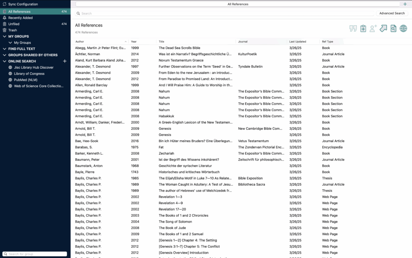Click the Find Full Text document search icon
The width and height of the screenshot is (412, 258).
[x=393, y=28]
